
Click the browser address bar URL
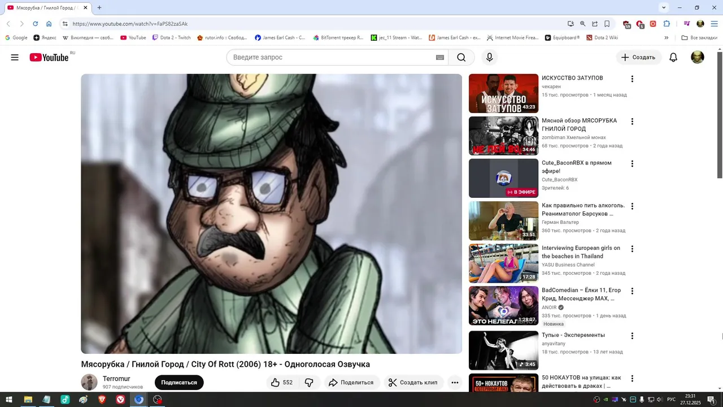tap(130, 24)
